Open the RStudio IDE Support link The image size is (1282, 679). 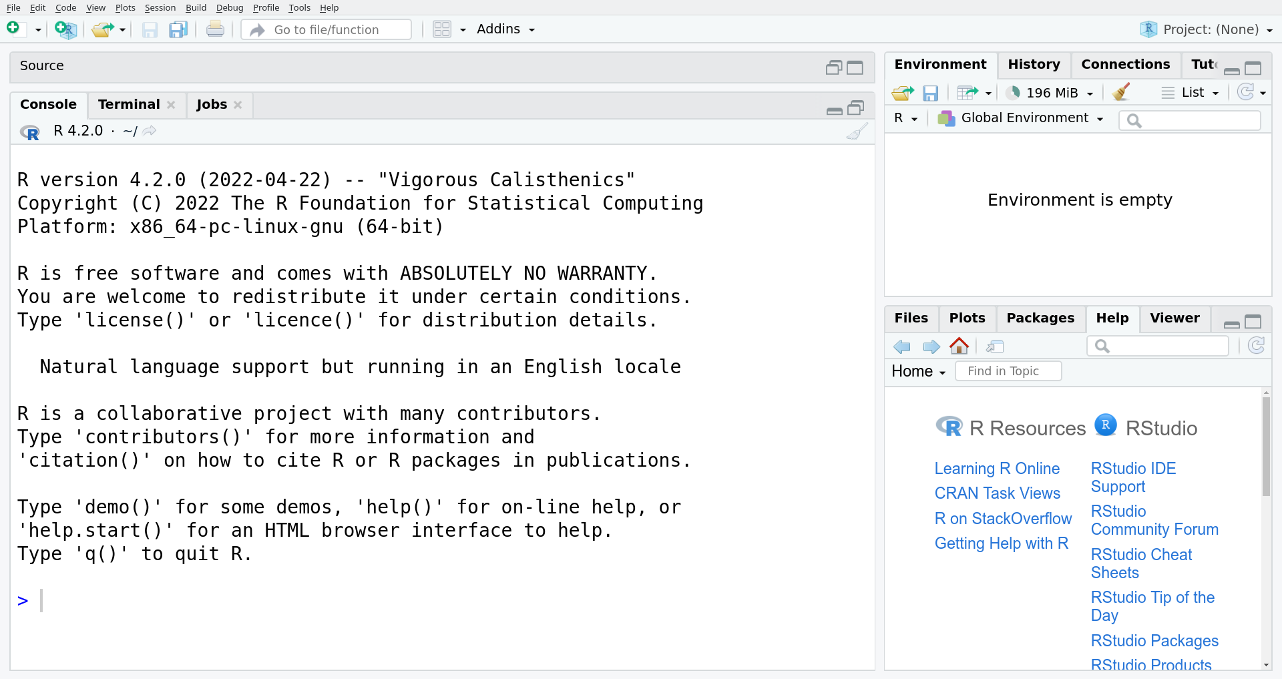click(1133, 477)
